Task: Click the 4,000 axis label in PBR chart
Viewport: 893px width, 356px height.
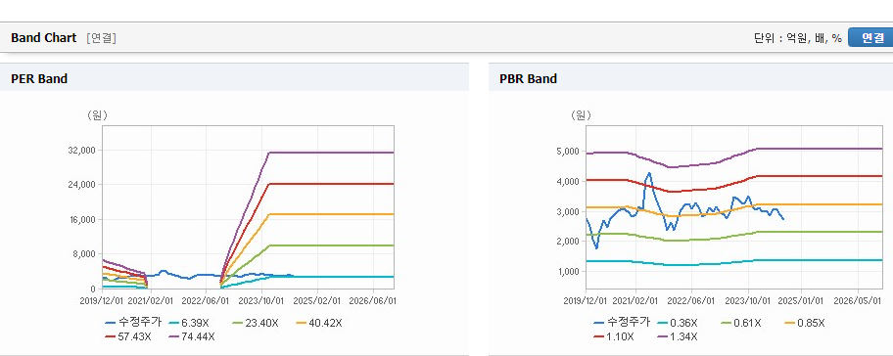Action: [568, 181]
